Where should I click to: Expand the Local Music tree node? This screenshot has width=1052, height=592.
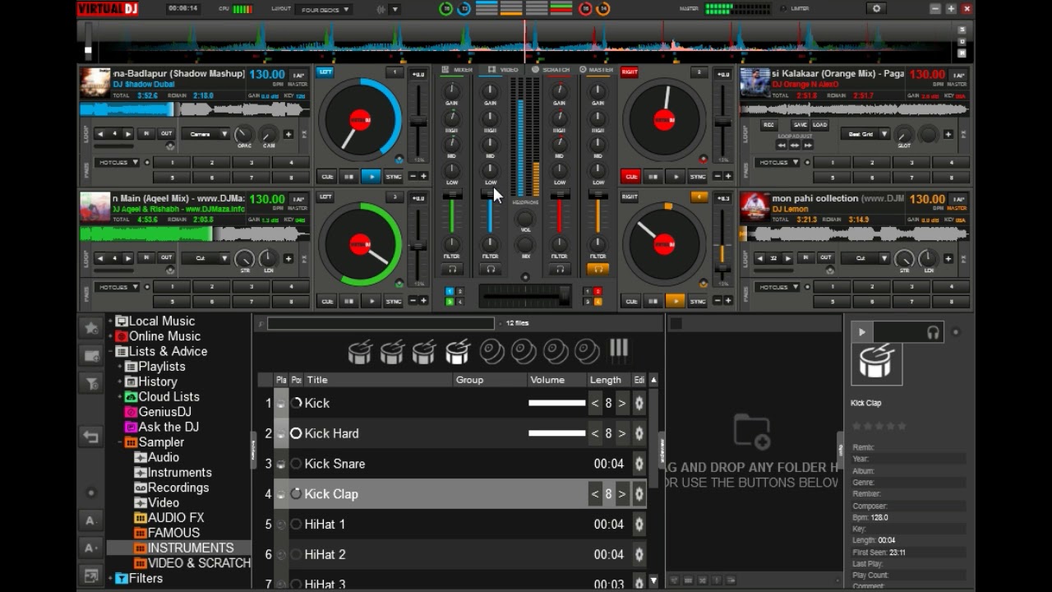(x=111, y=321)
